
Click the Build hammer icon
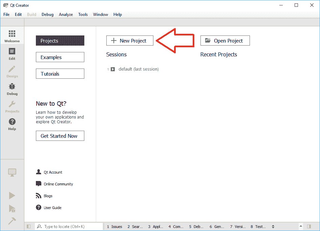click(12, 221)
